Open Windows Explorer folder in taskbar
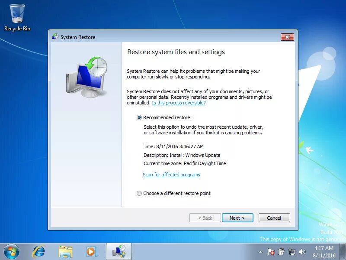Screen dimensions: 346x260 coord(65,252)
